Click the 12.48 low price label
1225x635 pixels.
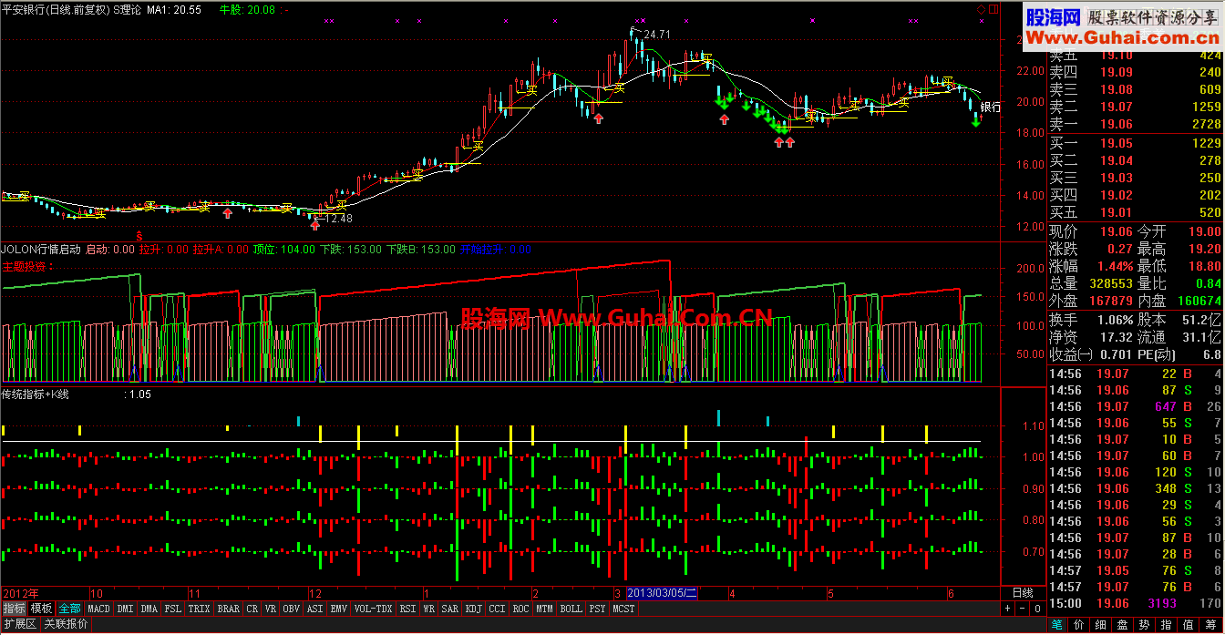coord(337,219)
